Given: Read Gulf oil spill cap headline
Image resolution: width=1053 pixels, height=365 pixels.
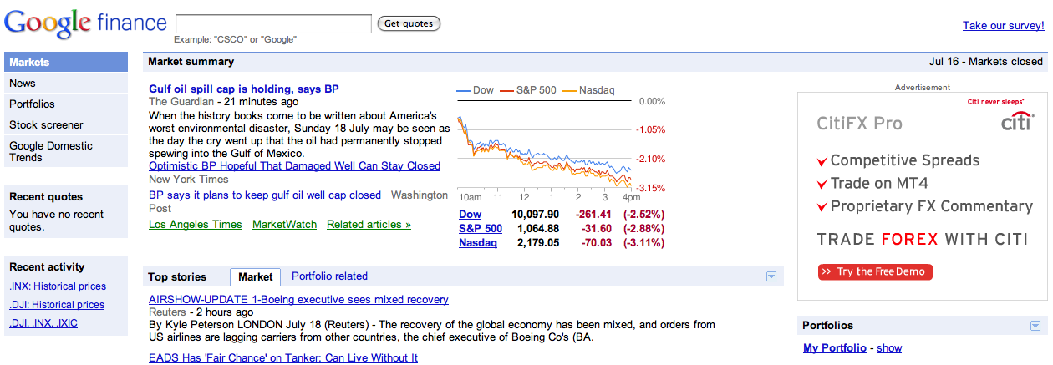Looking at the screenshot, I should (243, 89).
